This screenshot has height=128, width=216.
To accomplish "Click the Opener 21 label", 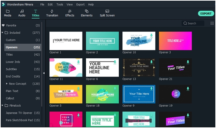I will (x=165, y=79).
